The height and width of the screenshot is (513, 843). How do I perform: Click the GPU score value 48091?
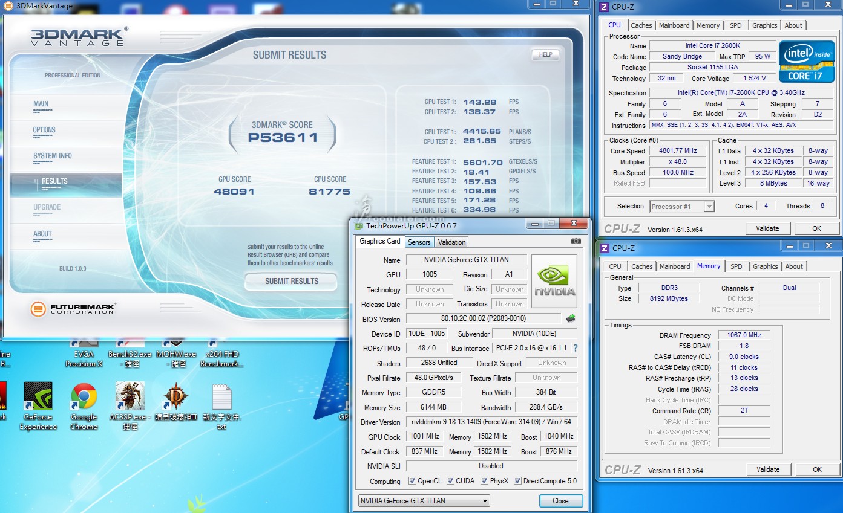click(234, 192)
